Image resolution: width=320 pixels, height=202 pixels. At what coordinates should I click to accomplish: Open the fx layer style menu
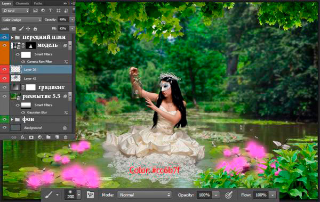(22, 138)
